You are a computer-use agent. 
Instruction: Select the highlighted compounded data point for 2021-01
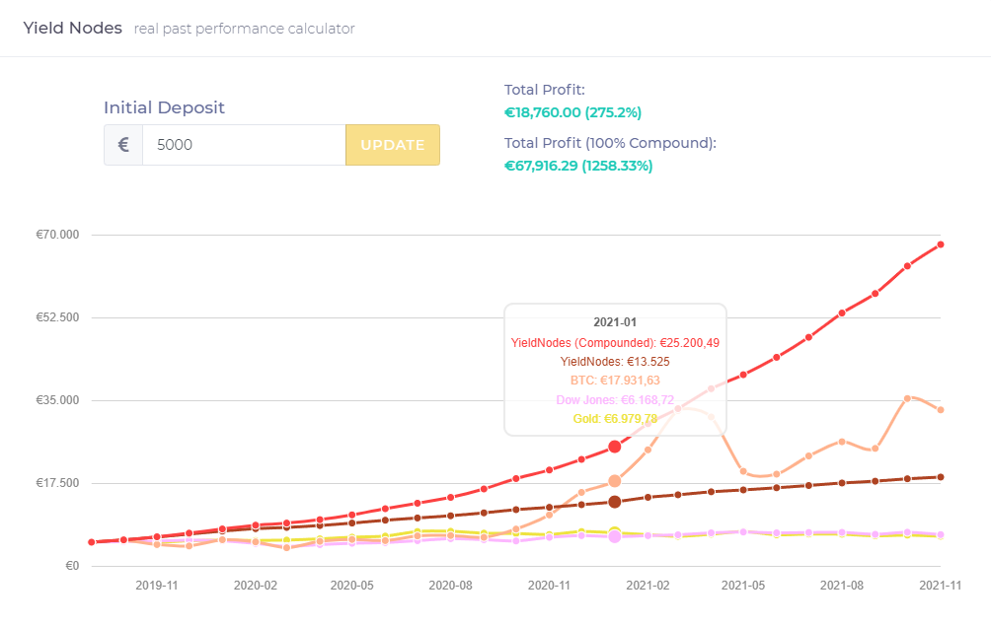point(614,447)
